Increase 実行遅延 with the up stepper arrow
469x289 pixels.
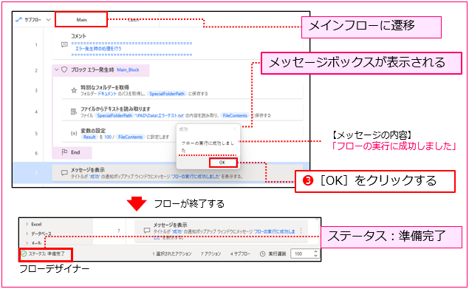click(x=315, y=251)
